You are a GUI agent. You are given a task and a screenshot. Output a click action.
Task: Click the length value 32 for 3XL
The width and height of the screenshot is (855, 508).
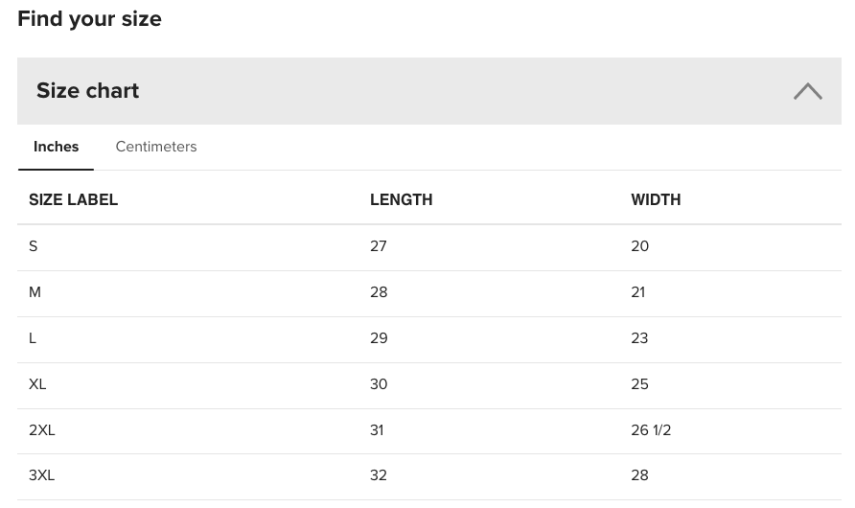pyautogui.click(x=379, y=475)
